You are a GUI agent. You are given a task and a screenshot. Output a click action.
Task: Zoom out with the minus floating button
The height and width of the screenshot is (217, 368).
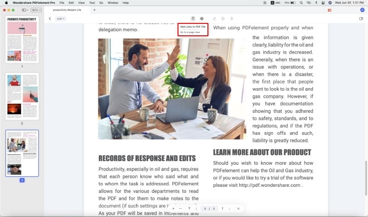click(x=180, y=209)
